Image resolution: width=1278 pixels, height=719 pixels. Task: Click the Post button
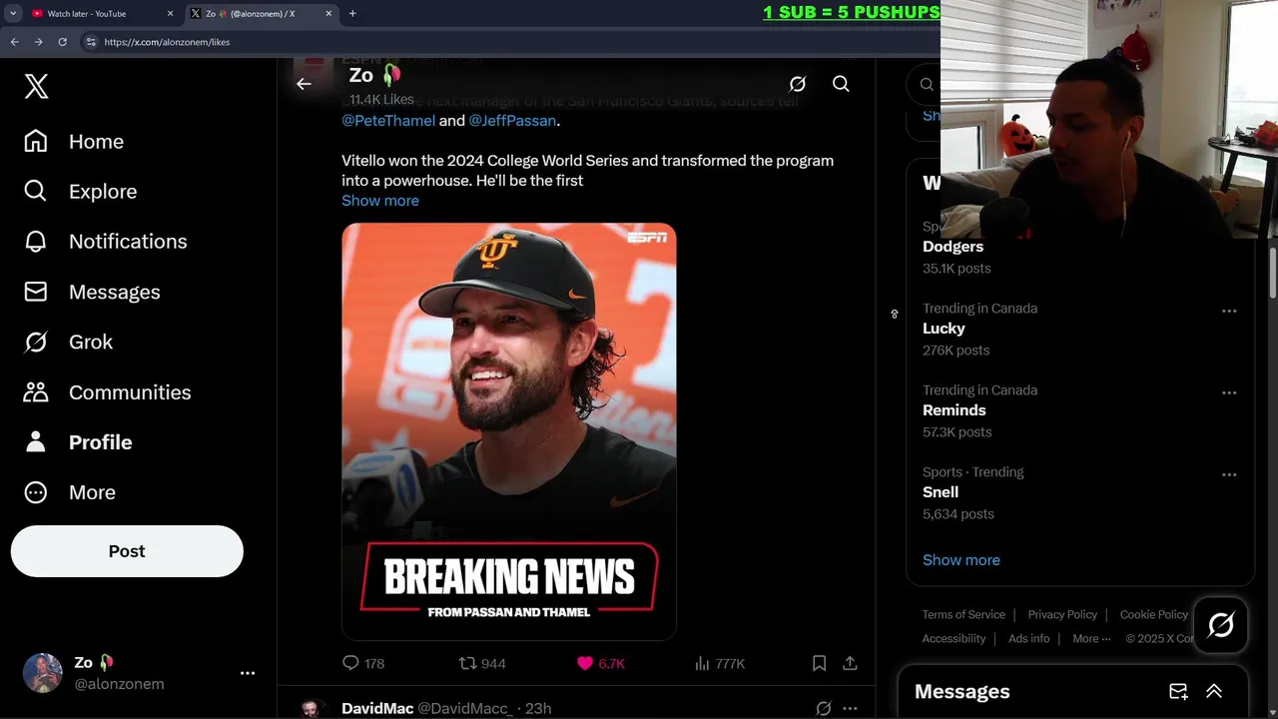(x=127, y=551)
